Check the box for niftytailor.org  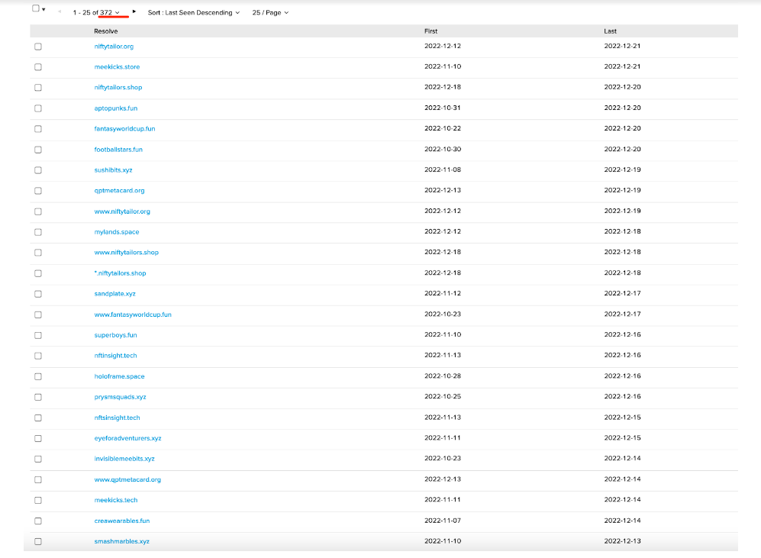point(38,47)
